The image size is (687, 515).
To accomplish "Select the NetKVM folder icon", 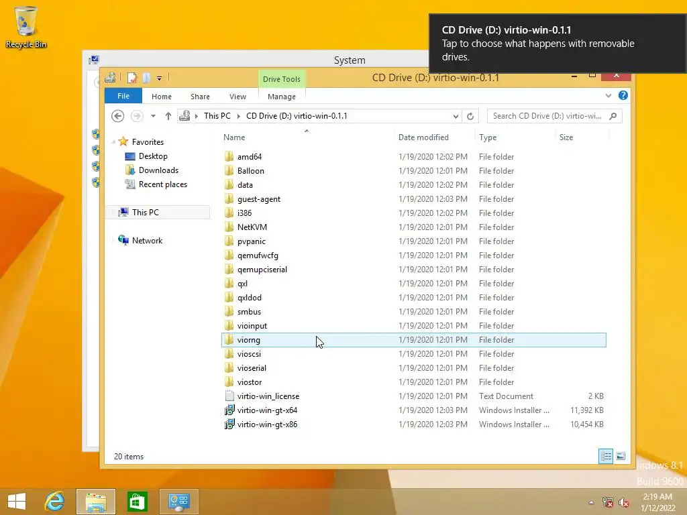I will tap(229, 227).
